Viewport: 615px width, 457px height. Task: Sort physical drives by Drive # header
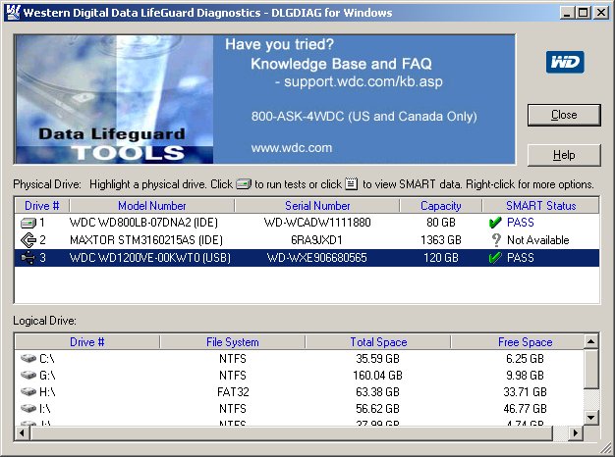42,206
